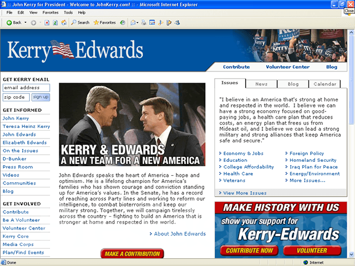Open the Edit menu
The height and width of the screenshot is (266, 355).
pyautogui.click(x=21, y=13)
